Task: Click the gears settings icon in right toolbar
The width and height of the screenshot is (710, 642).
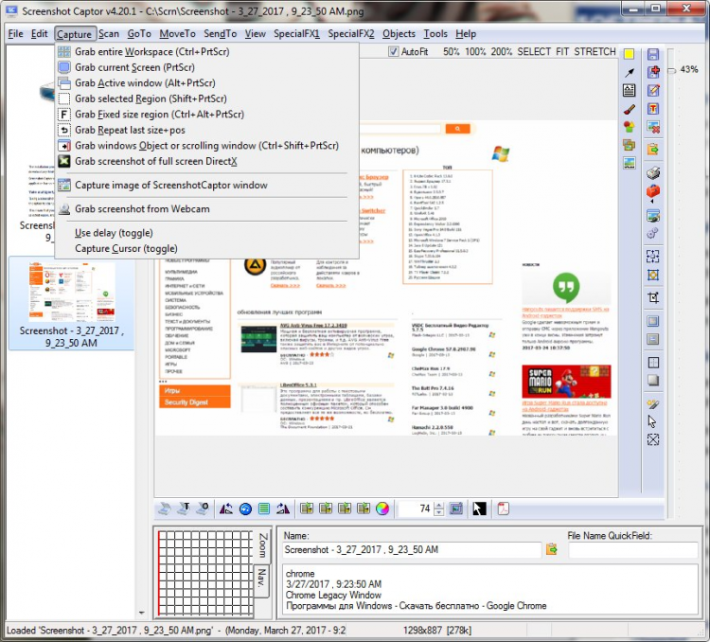Action: pyautogui.click(x=652, y=233)
